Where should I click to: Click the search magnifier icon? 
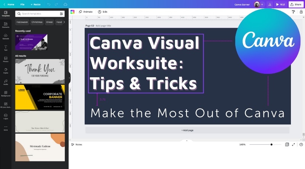(x=19, y=14)
